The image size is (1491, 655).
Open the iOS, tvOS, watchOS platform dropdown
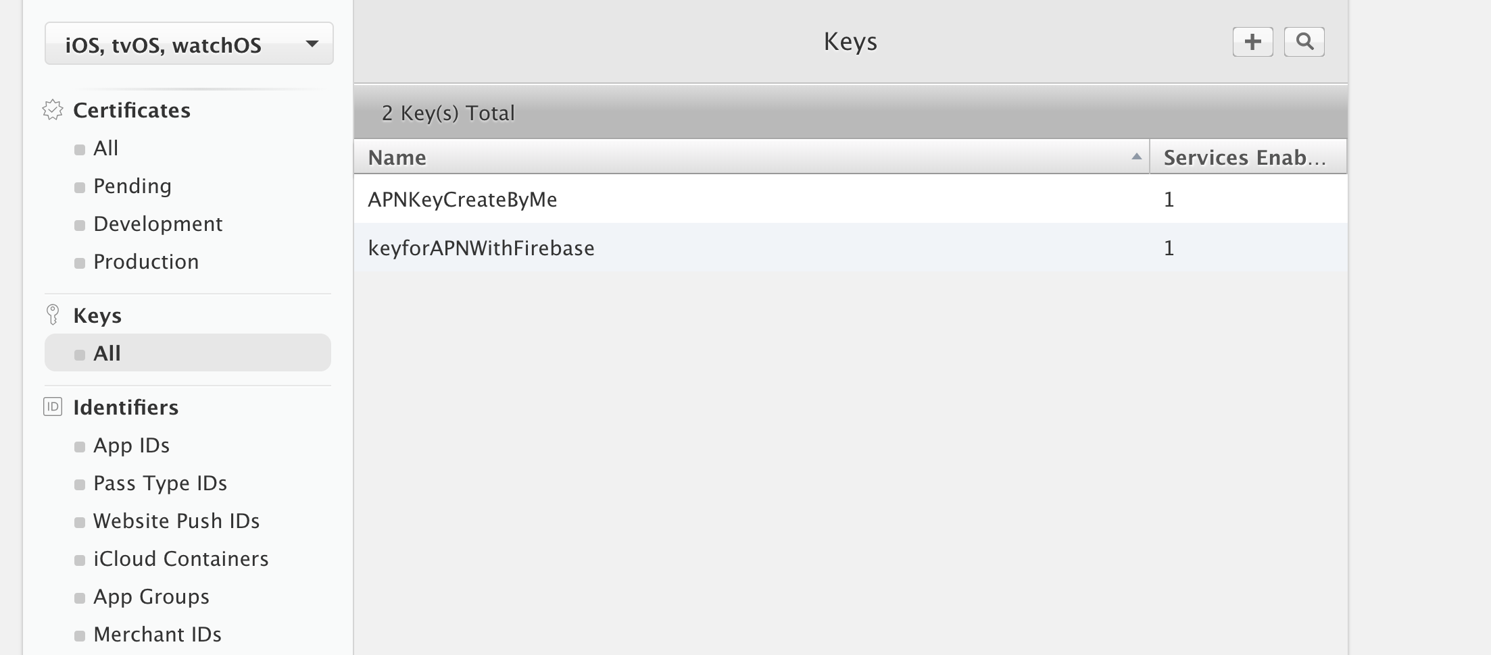[x=189, y=44]
